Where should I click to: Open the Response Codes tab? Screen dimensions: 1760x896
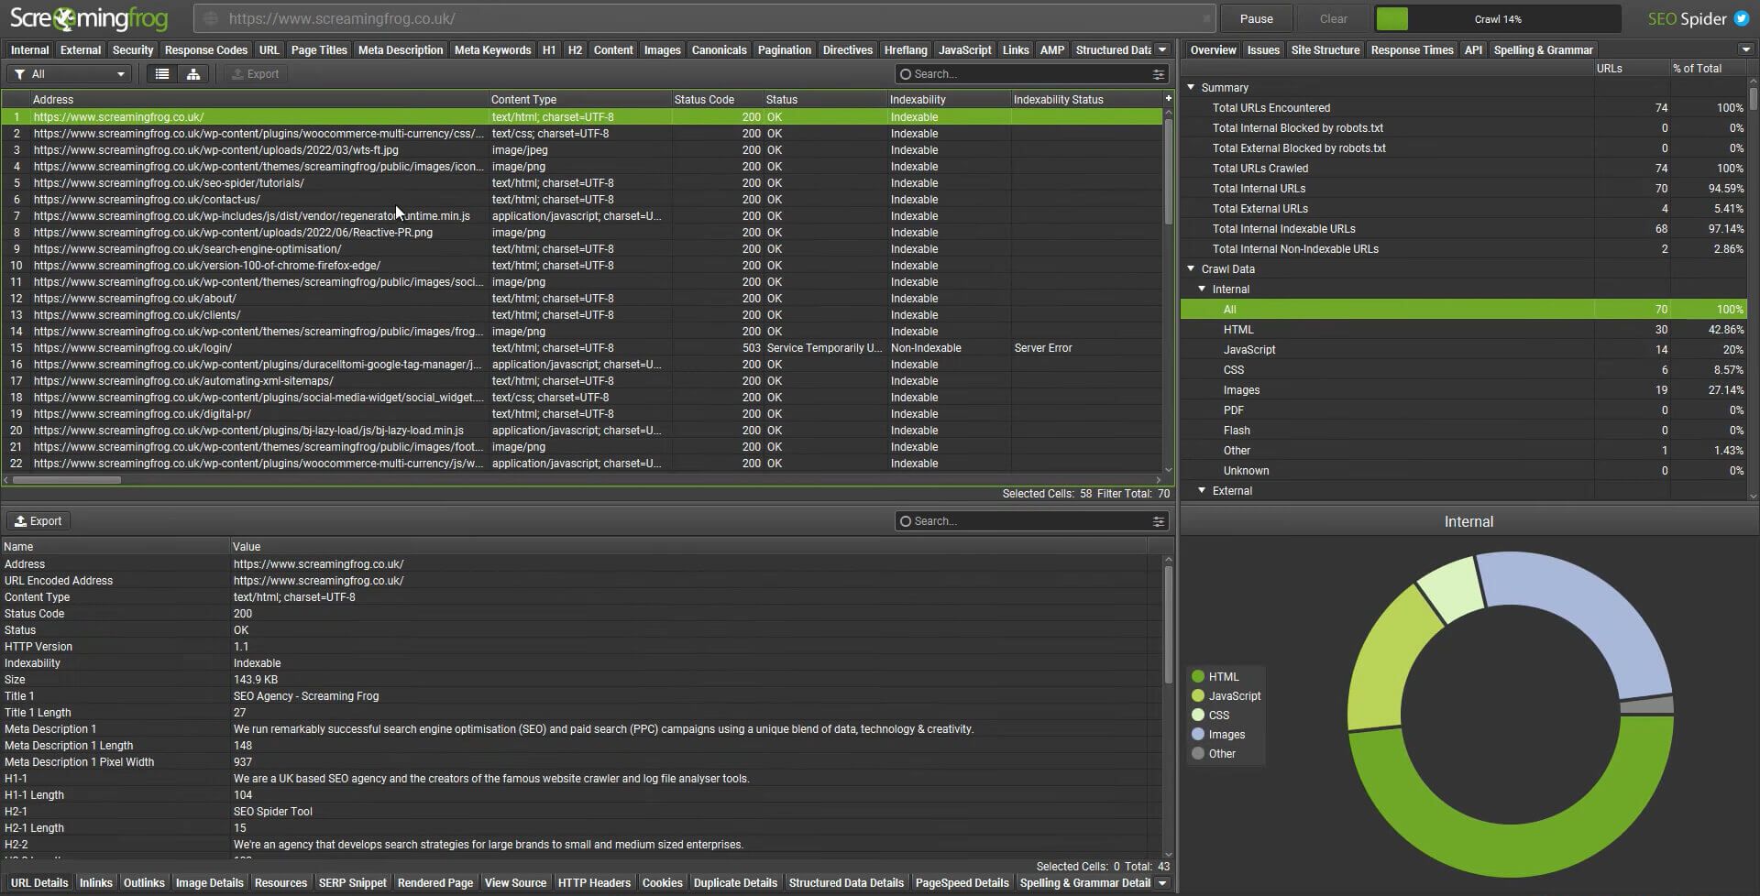[206, 49]
